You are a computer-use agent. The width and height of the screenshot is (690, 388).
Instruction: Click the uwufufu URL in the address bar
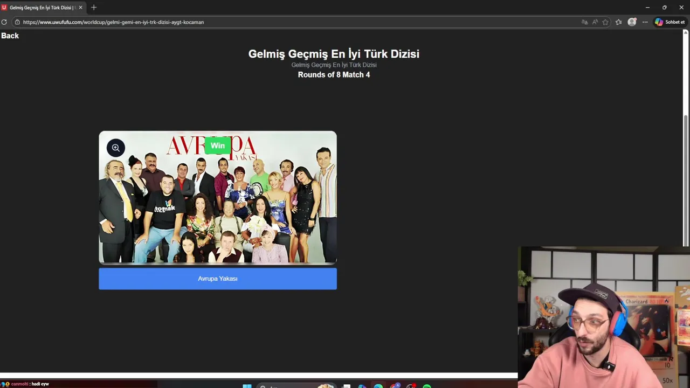[x=113, y=22]
